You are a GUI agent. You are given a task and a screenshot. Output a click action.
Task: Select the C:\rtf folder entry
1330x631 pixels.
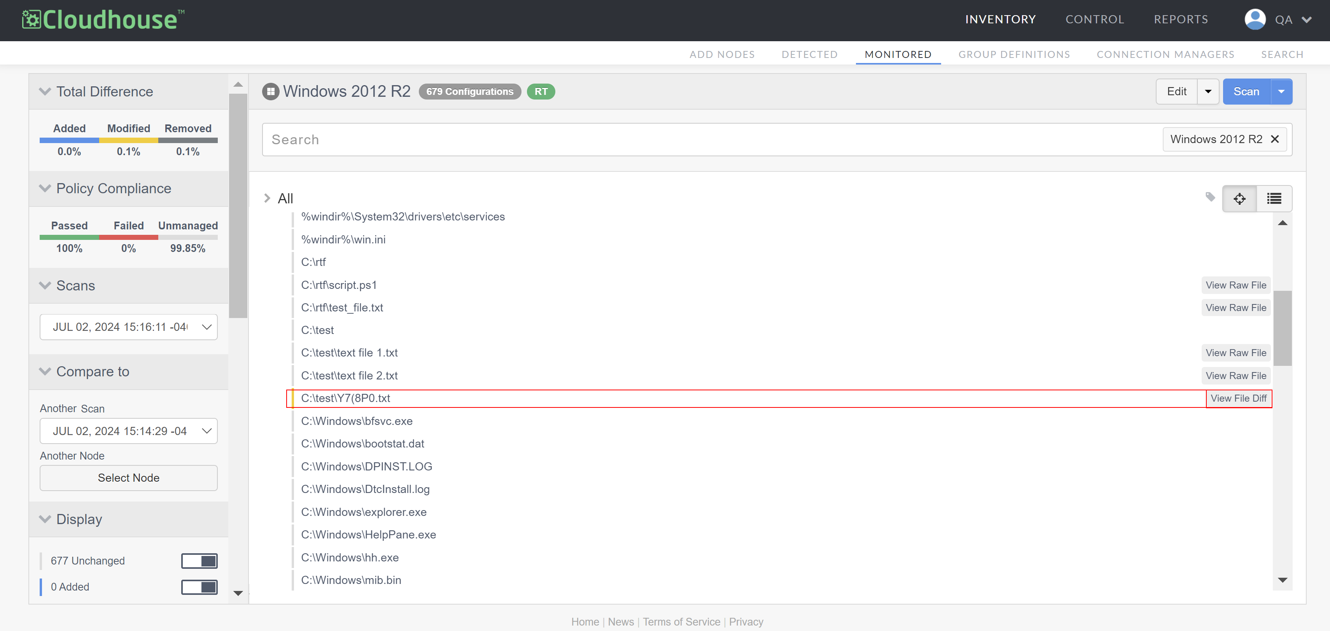point(313,262)
